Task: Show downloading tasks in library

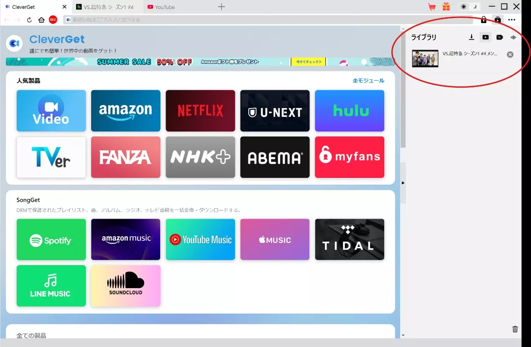Action: click(x=471, y=37)
